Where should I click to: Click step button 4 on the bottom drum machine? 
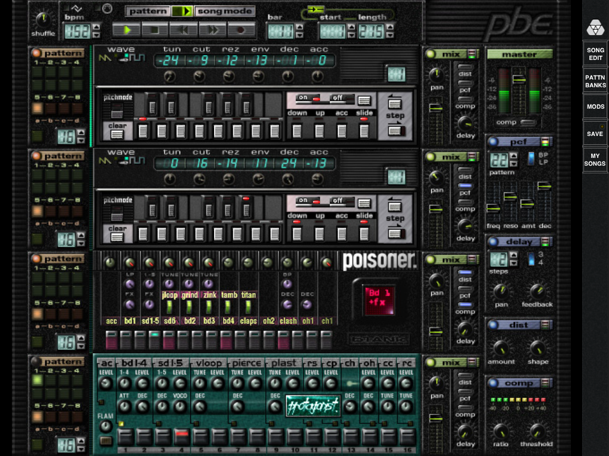pos(181,436)
